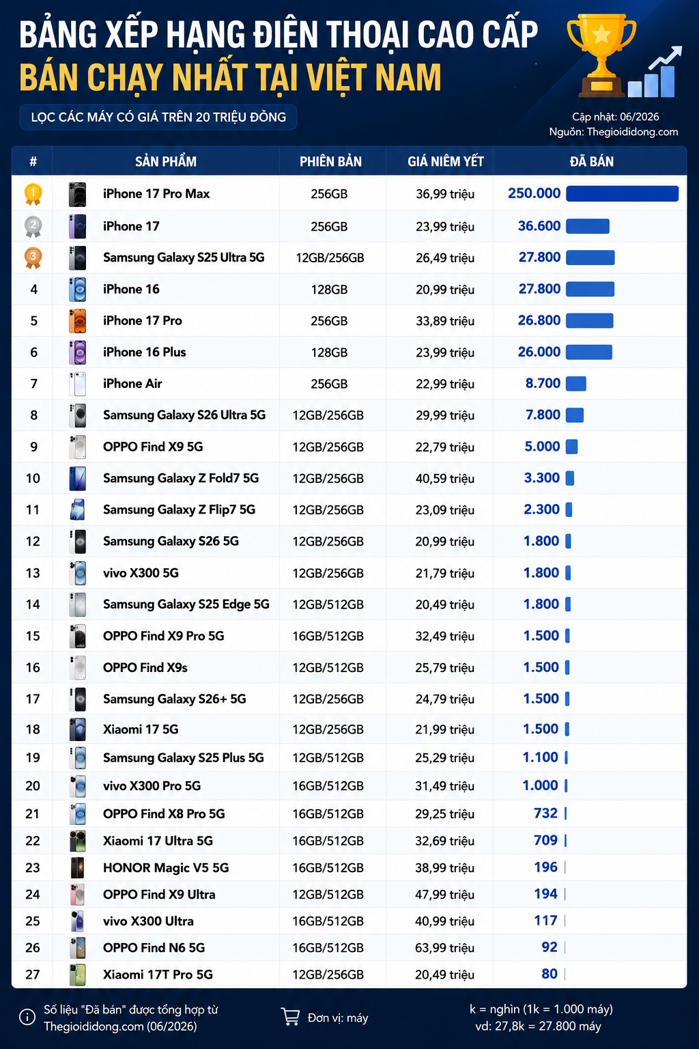Click the 732 sold figure
This screenshot has width=699, height=1049.
[x=546, y=813]
